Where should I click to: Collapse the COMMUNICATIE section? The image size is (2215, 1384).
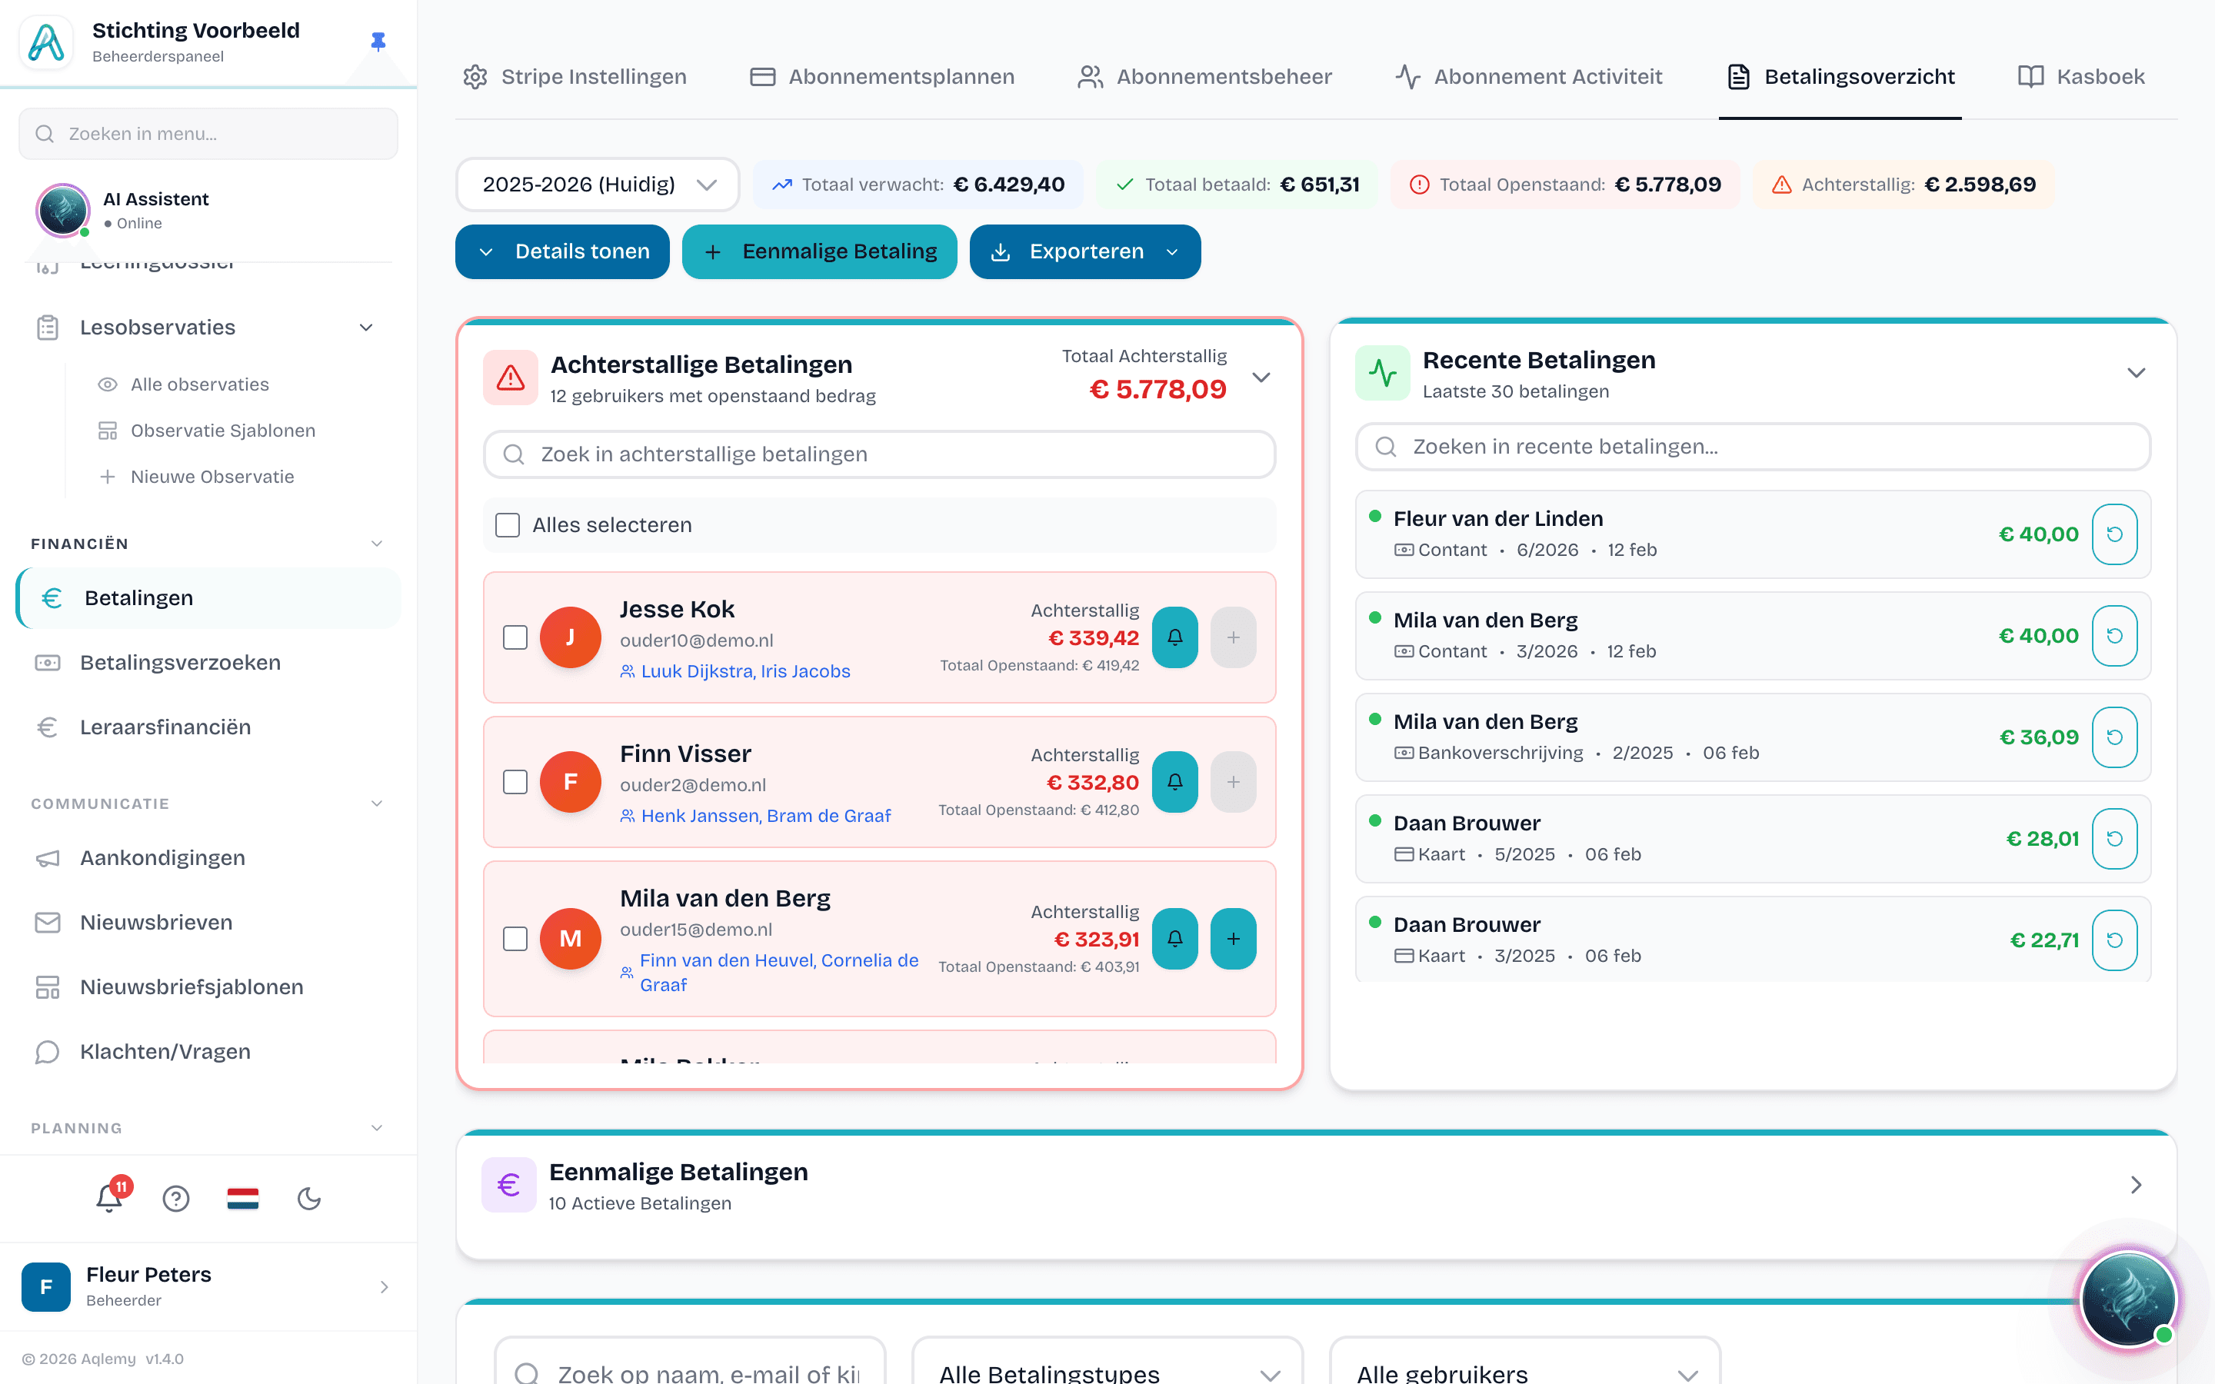376,803
